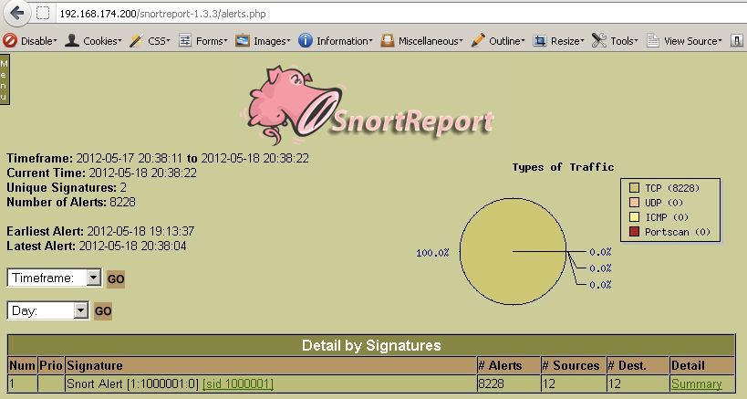Open the Disable menu
The height and width of the screenshot is (399, 747).
tap(38, 41)
